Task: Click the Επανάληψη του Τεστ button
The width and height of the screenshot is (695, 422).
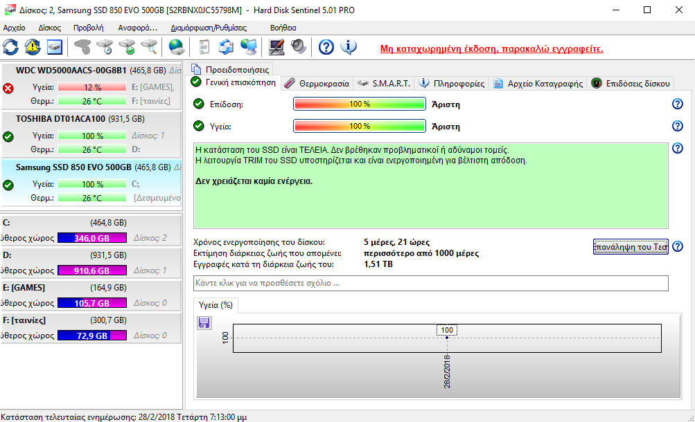Action: 631,247
